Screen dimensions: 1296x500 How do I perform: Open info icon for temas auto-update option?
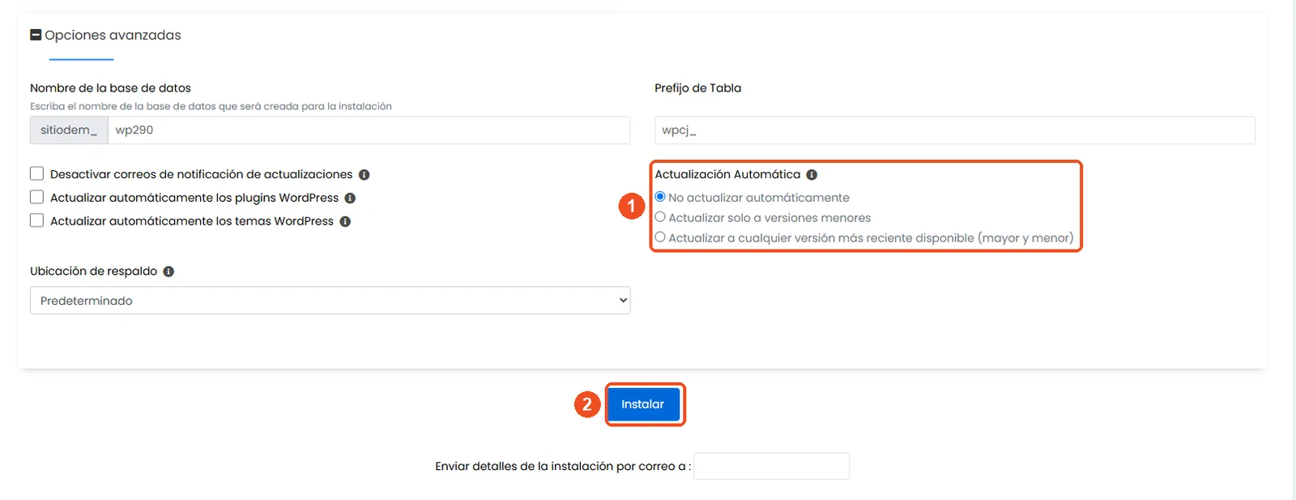(345, 221)
